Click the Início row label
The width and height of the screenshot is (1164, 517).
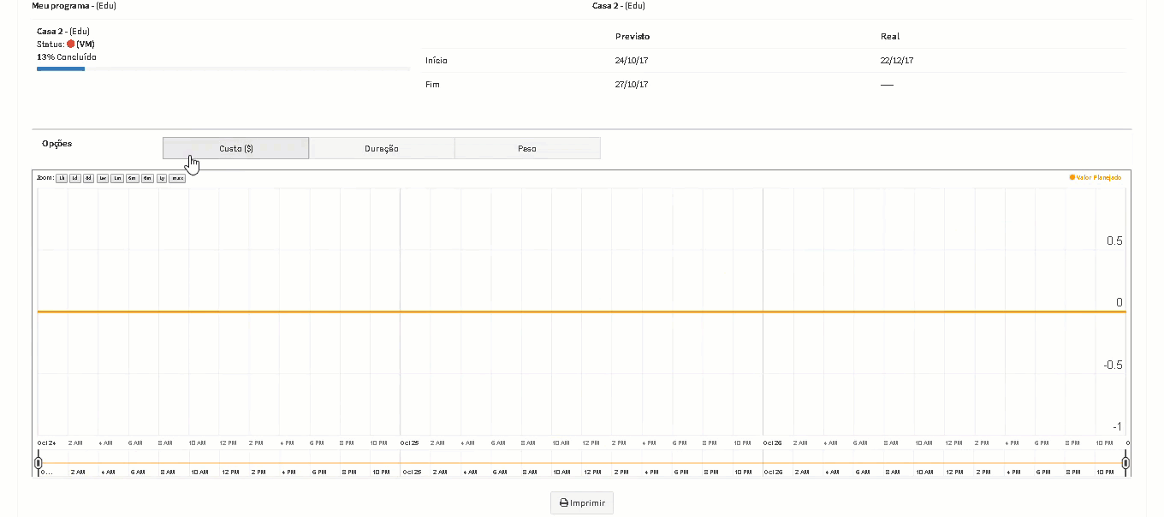(436, 61)
